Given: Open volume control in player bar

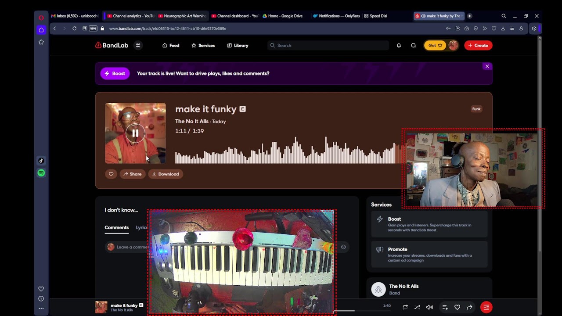Looking at the screenshot, I should [429, 307].
